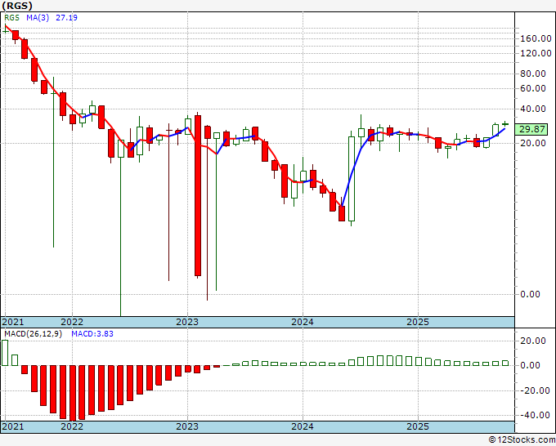The height and width of the screenshot is (446, 556).
Task: Click the 2024 marker on MACD timeline
Action: pos(303,426)
